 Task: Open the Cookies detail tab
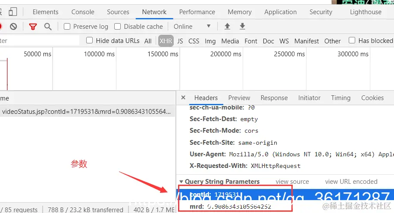pyautogui.click(x=372, y=98)
